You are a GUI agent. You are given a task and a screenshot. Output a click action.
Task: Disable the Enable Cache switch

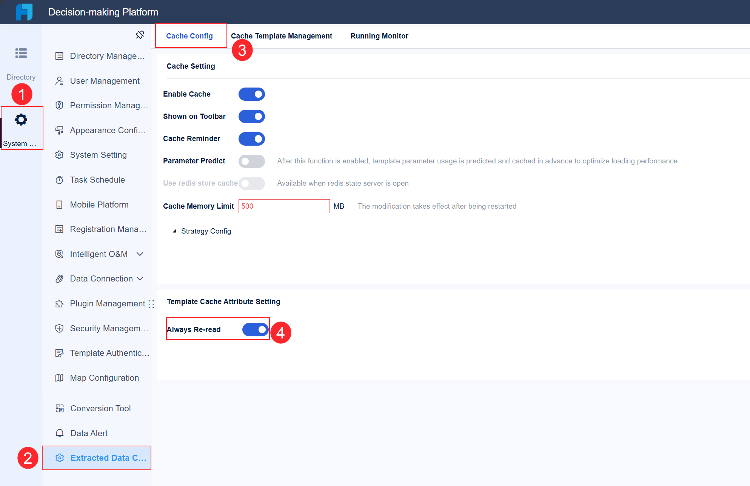(x=252, y=94)
